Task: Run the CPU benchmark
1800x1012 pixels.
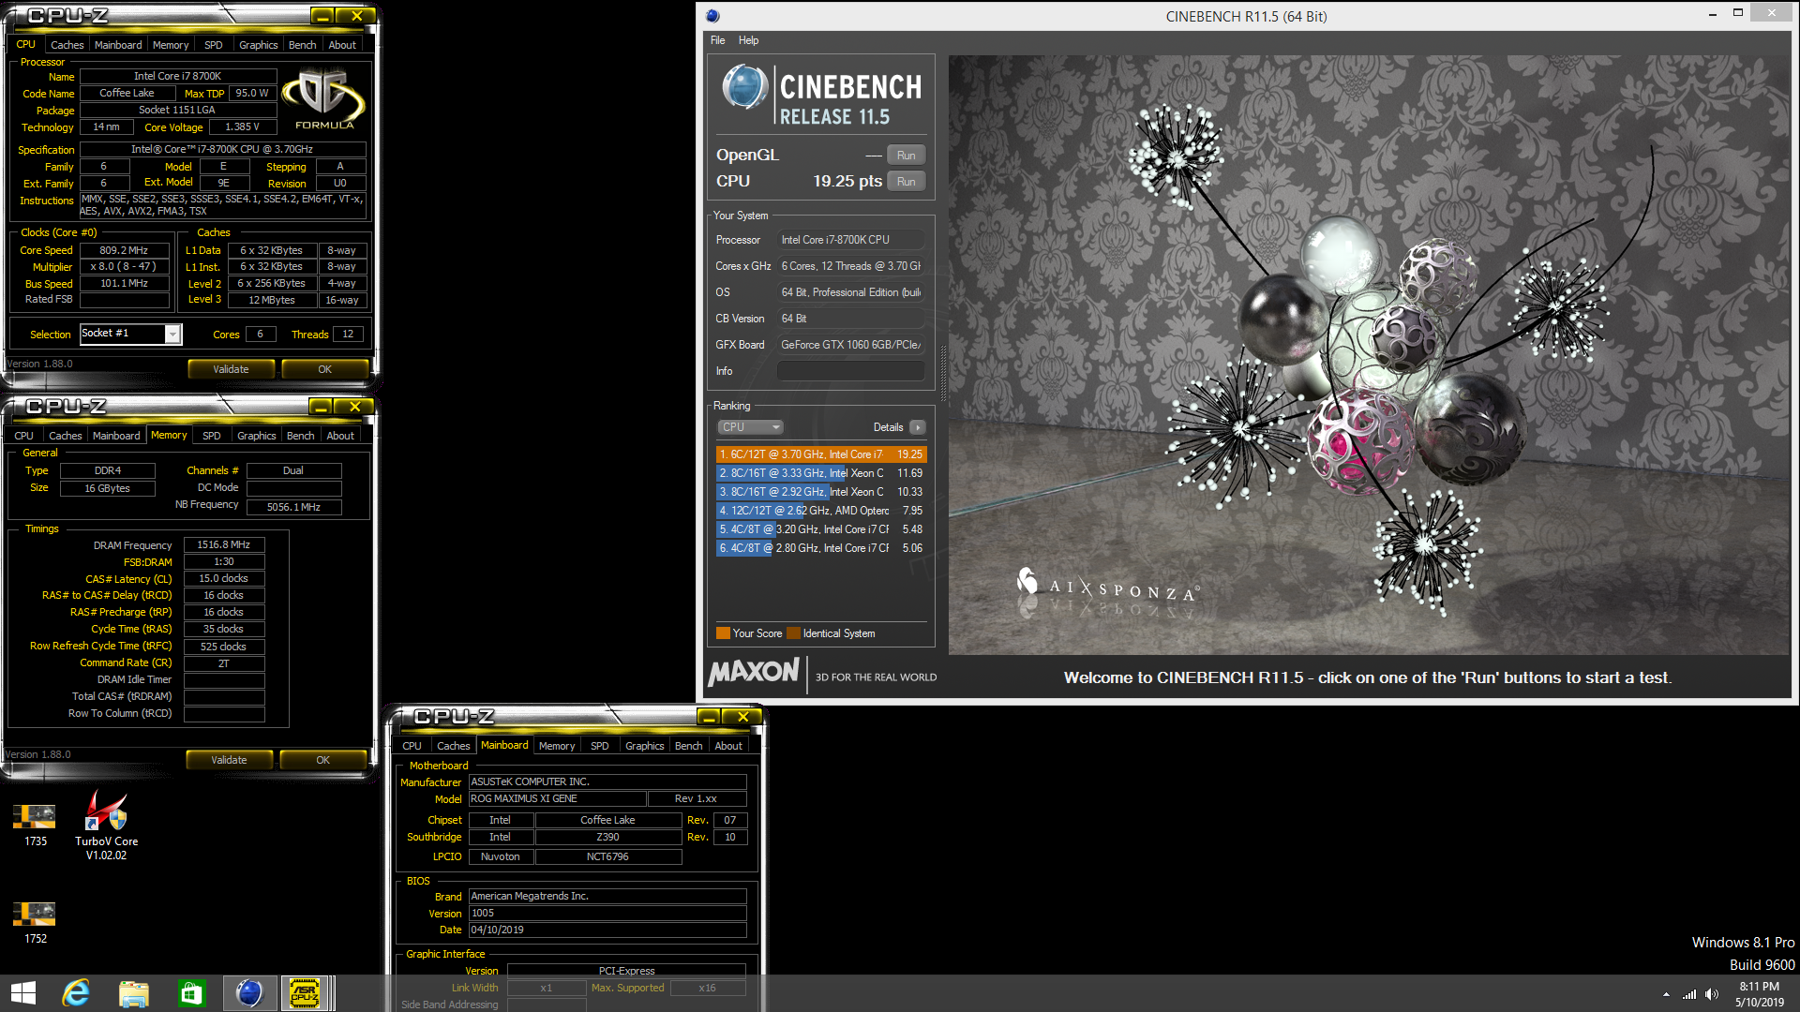Action: (906, 182)
